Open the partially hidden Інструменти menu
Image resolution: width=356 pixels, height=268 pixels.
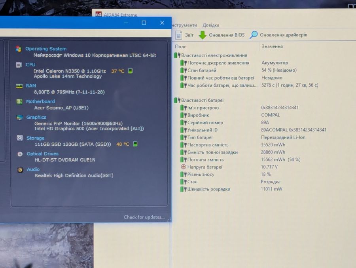(x=184, y=25)
